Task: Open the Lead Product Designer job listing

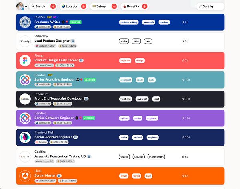Action: click(52, 41)
